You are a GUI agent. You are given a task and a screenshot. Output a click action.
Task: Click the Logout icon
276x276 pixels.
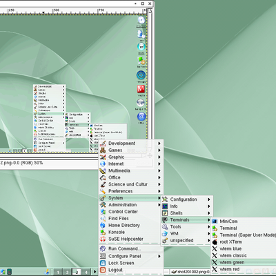[x=103, y=270]
